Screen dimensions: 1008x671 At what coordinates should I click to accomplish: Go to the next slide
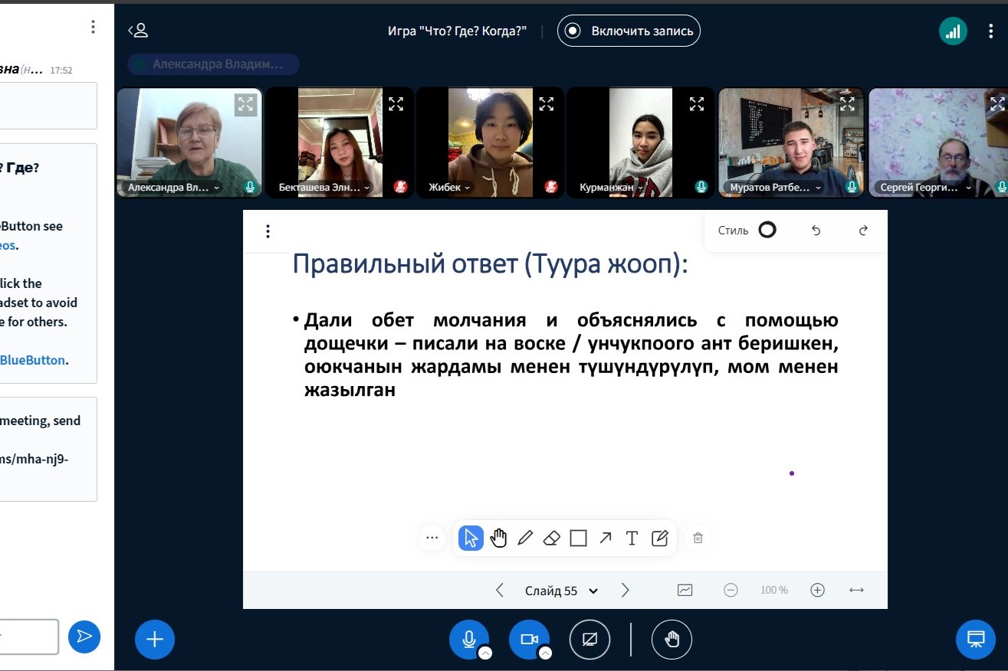coord(625,591)
